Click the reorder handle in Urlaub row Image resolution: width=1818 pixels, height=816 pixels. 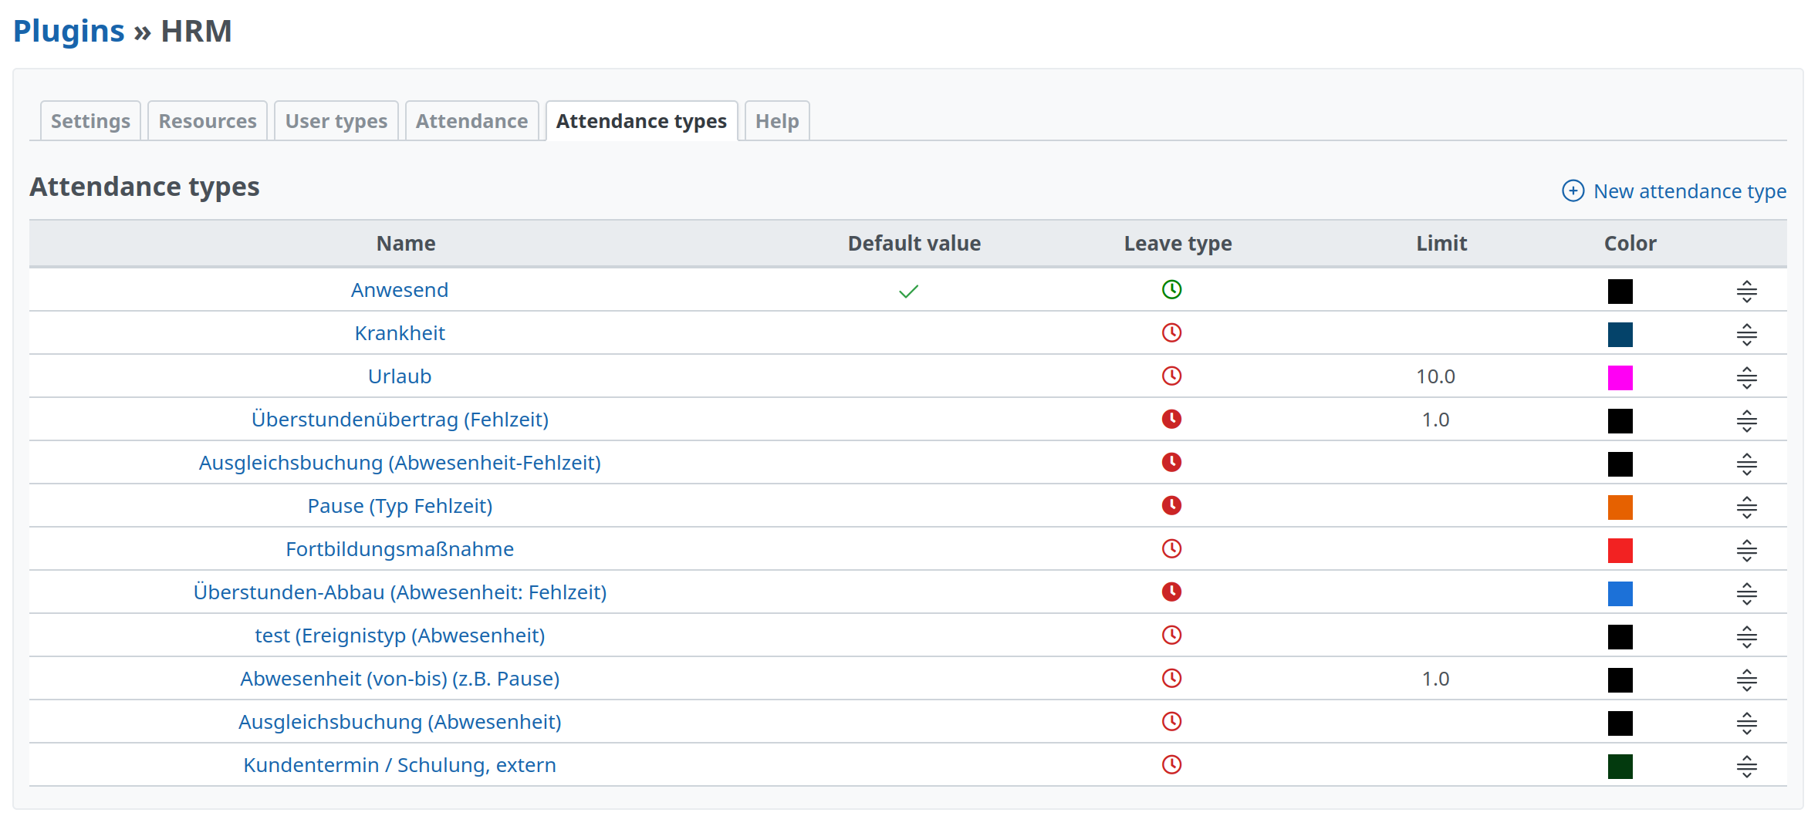coord(1746,378)
